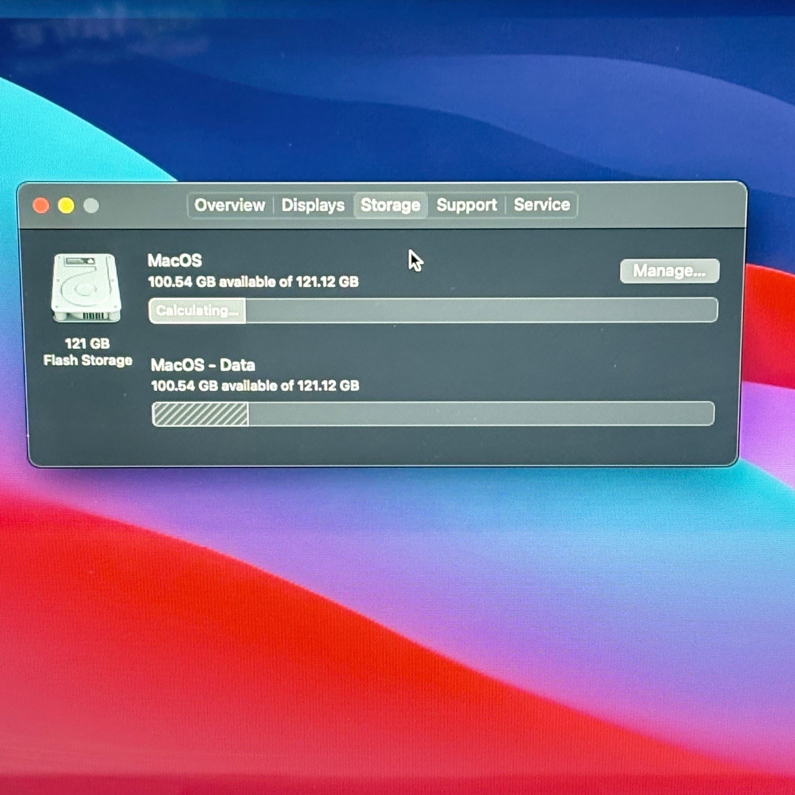Click empty portion of MacOS storage bar
Screen dimensions: 795x795
coord(481,310)
